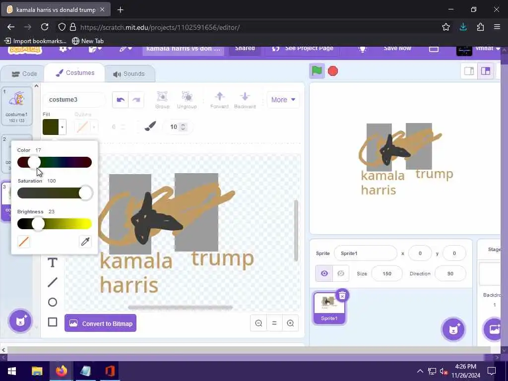
Task: Reload the browser page
Action: tap(45, 27)
